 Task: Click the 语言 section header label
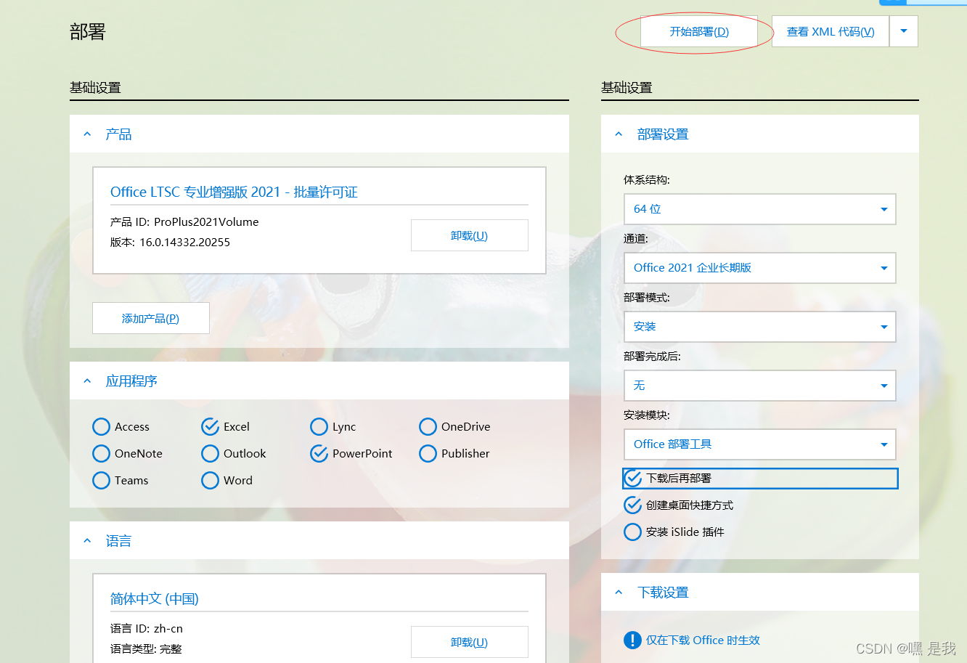(118, 541)
